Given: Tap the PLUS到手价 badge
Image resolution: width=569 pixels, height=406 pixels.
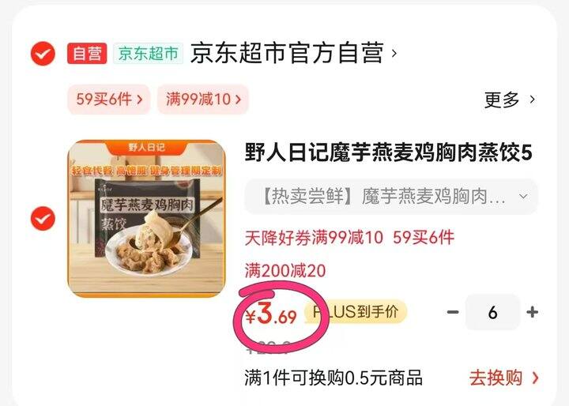Looking at the screenshot, I should (356, 312).
